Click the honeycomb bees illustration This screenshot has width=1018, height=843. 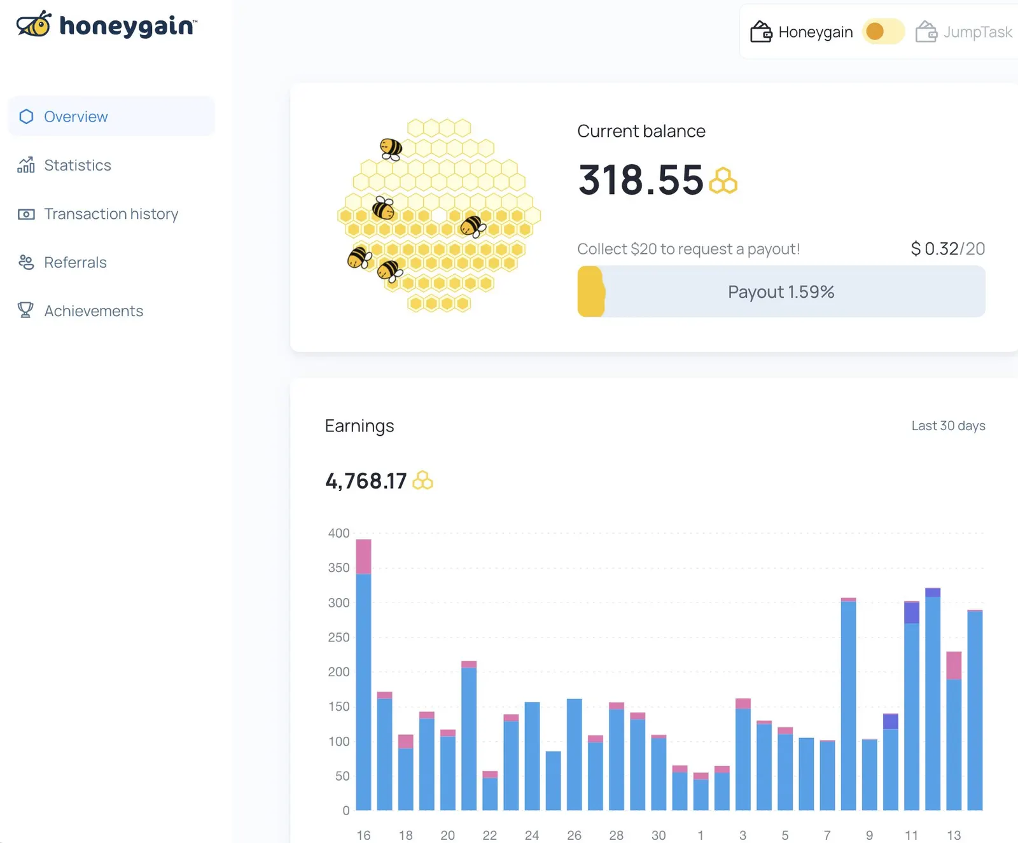(439, 215)
